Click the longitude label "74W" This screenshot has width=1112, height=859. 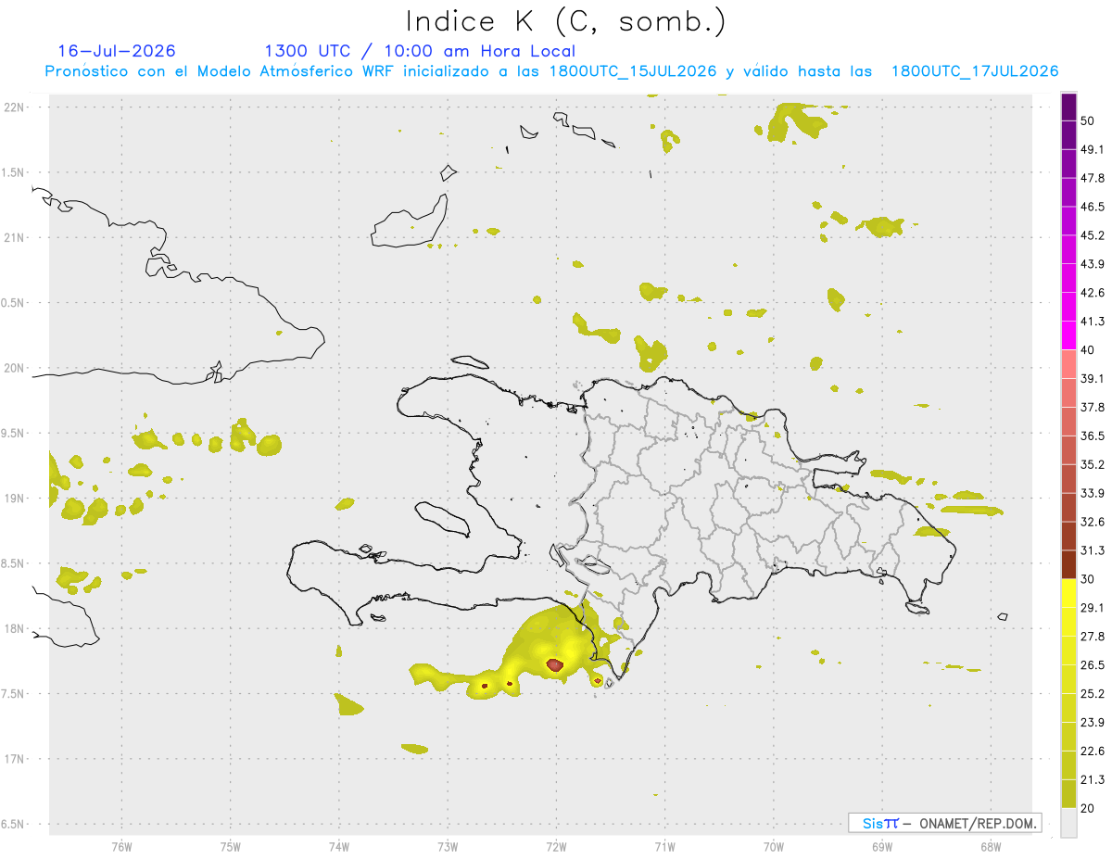click(x=339, y=846)
